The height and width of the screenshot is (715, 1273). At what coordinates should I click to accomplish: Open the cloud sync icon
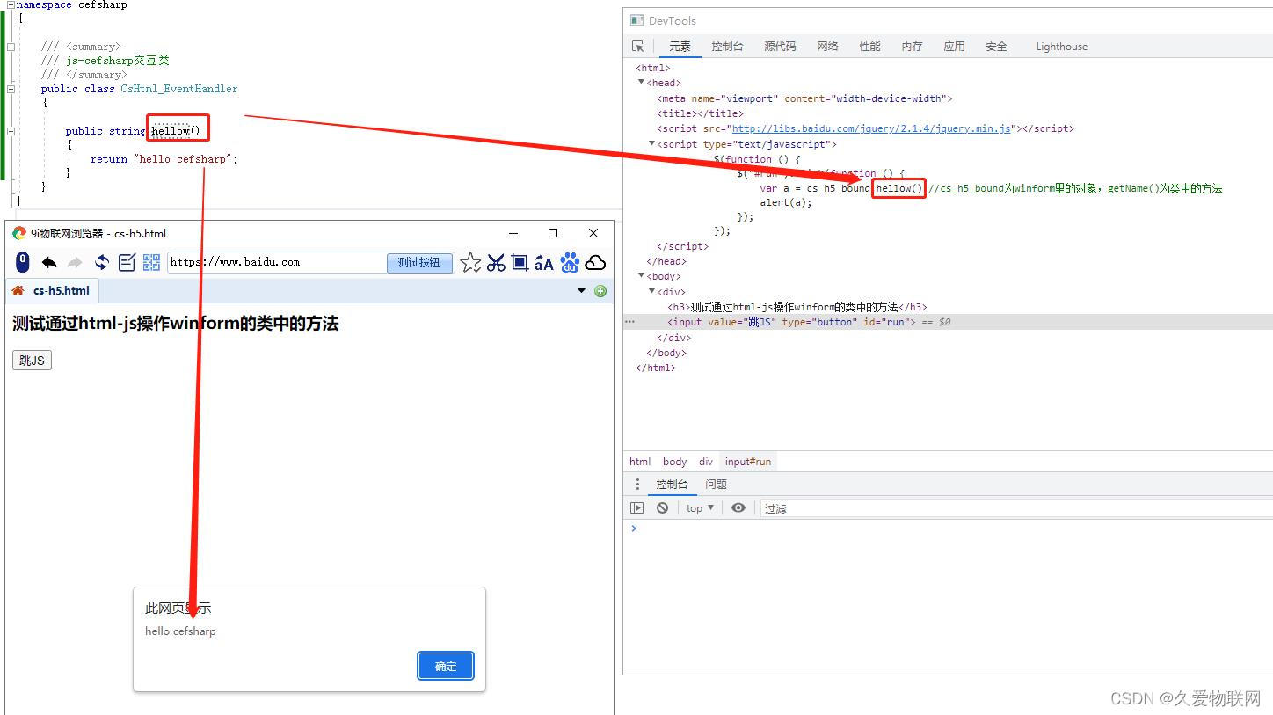pyautogui.click(x=596, y=261)
